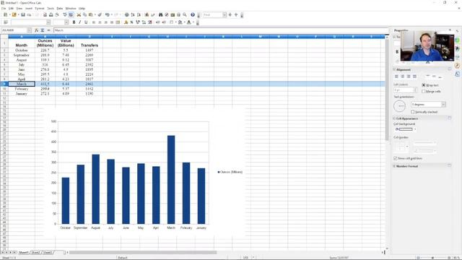Open the Edit menu
This screenshot has width=462, height=260.
click(12, 9)
